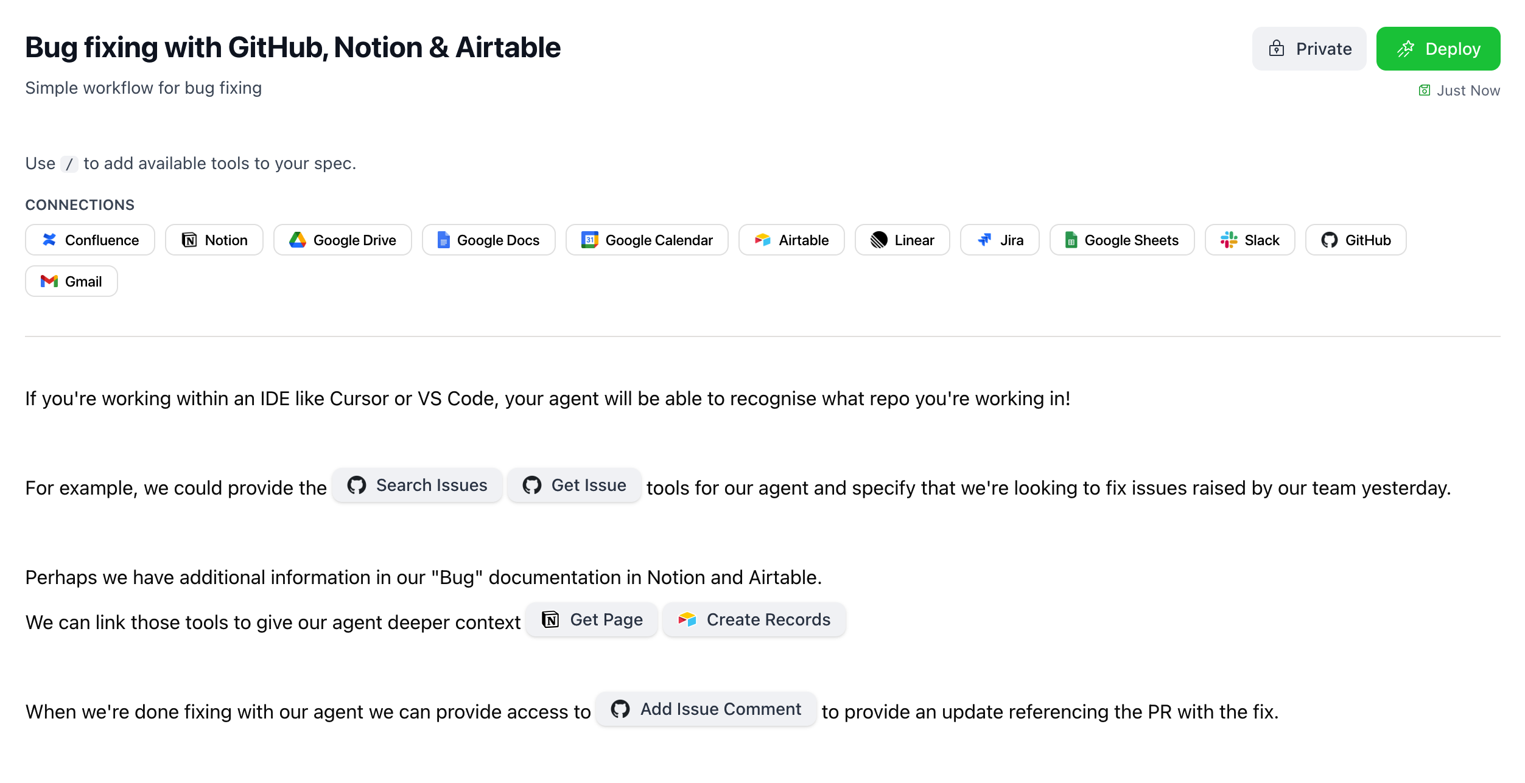Click the Airtable icon in Create Records chip
Screen dimensions: 1525x783
(687, 620)
